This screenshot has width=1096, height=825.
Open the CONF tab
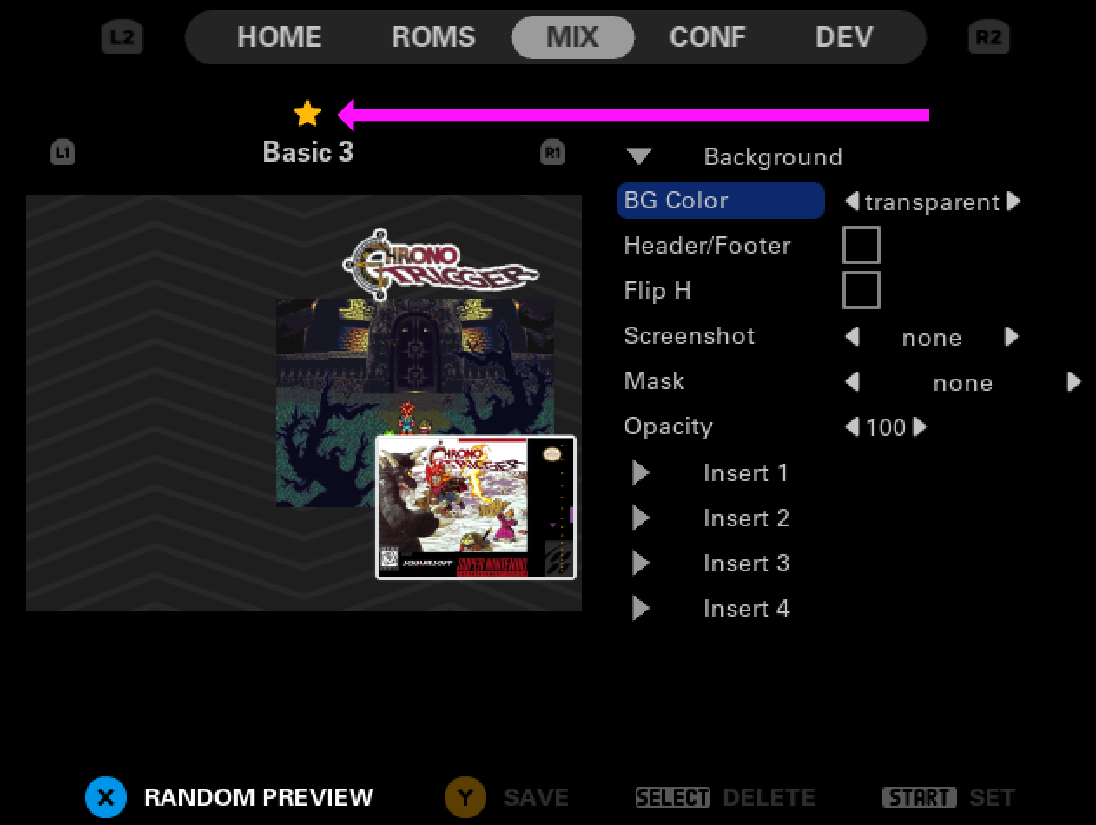(707, 37)
